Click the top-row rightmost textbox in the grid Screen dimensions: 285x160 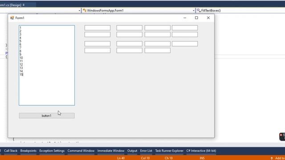(x=185, y=28)
